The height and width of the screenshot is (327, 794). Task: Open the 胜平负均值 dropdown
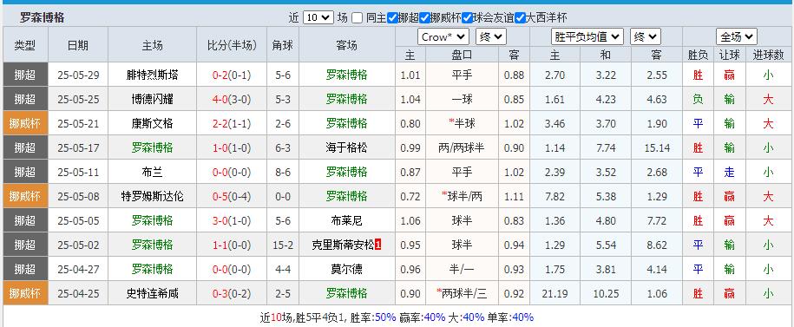[x=587, y=37]
